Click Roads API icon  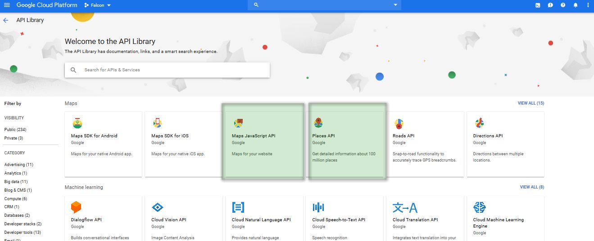399,123
